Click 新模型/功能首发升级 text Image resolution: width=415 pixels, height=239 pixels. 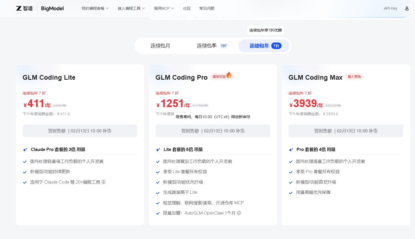[x=316, y=182]
